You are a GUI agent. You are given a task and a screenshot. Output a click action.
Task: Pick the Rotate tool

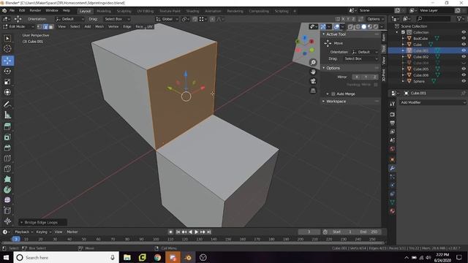(7, 71)
